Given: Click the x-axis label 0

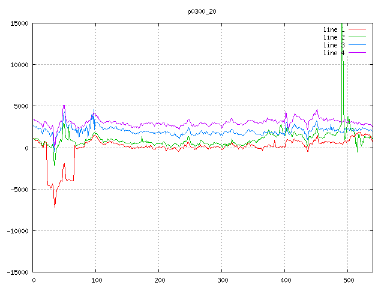Looking at the screenshot, I should 34,280.
